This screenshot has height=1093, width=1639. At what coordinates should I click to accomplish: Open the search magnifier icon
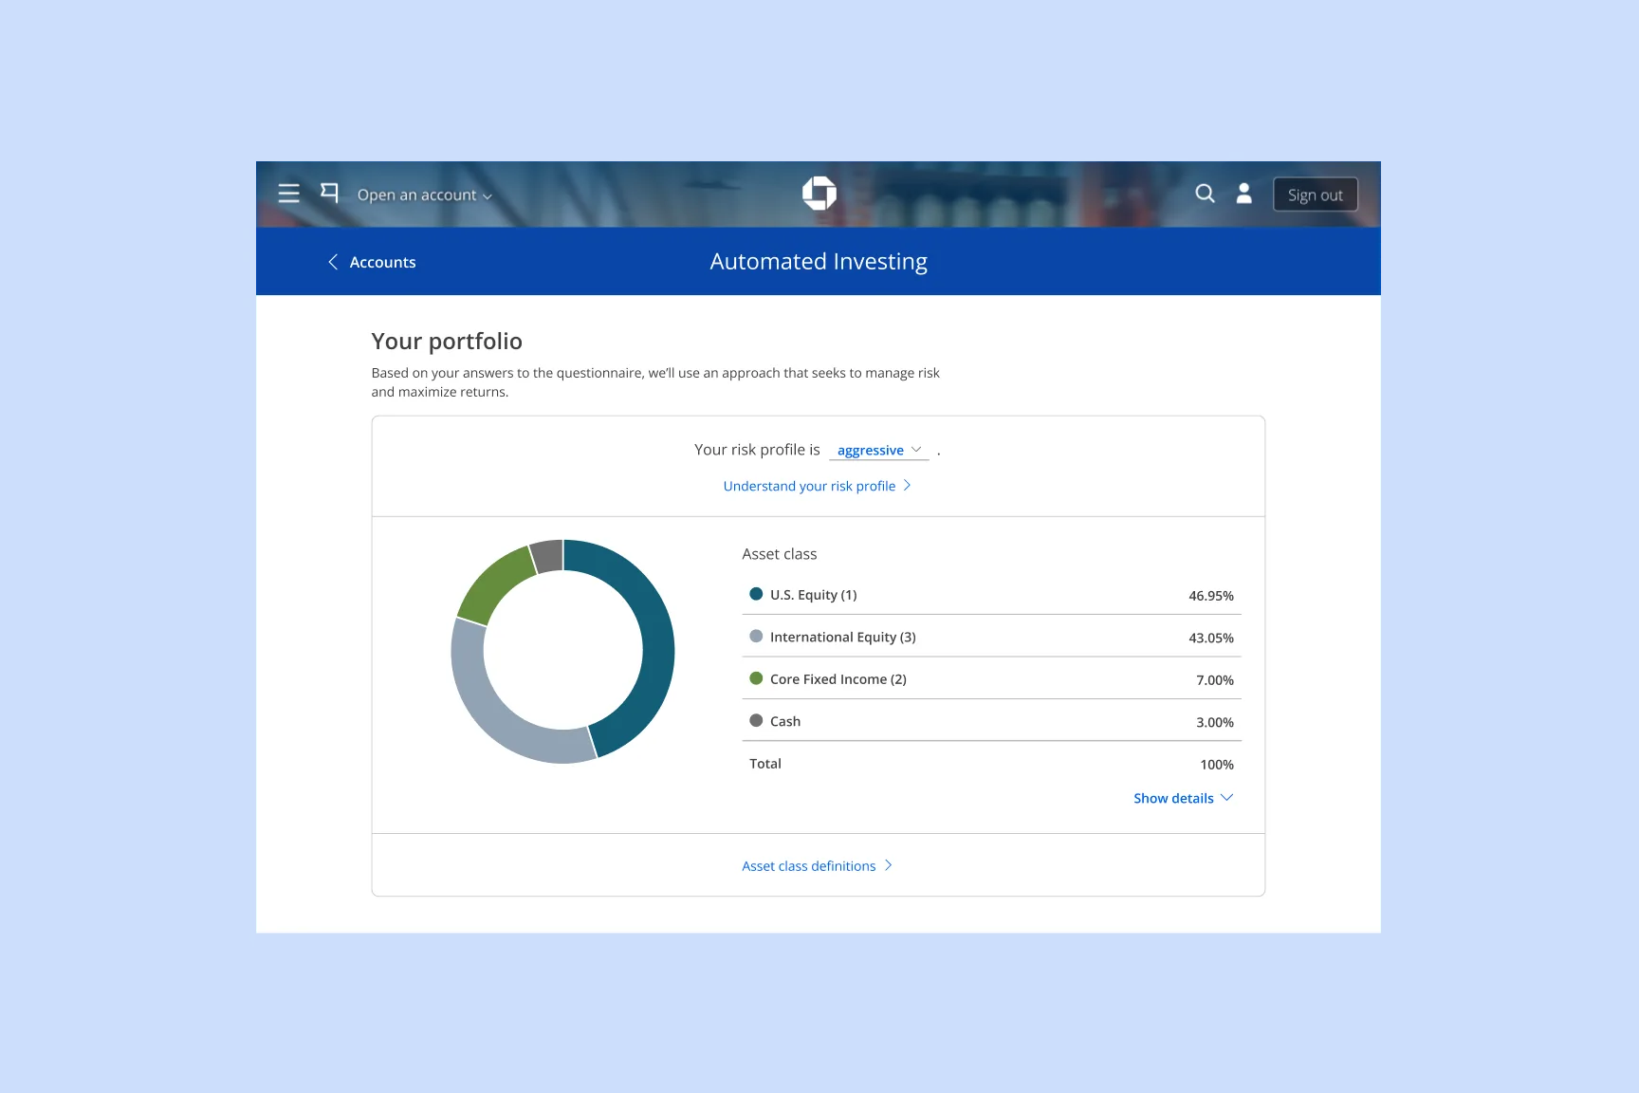click(1205, 194)
